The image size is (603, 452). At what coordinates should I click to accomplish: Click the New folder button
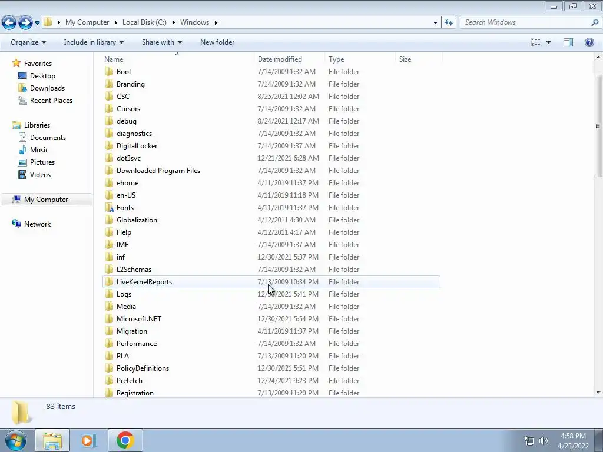pos(217,42)
